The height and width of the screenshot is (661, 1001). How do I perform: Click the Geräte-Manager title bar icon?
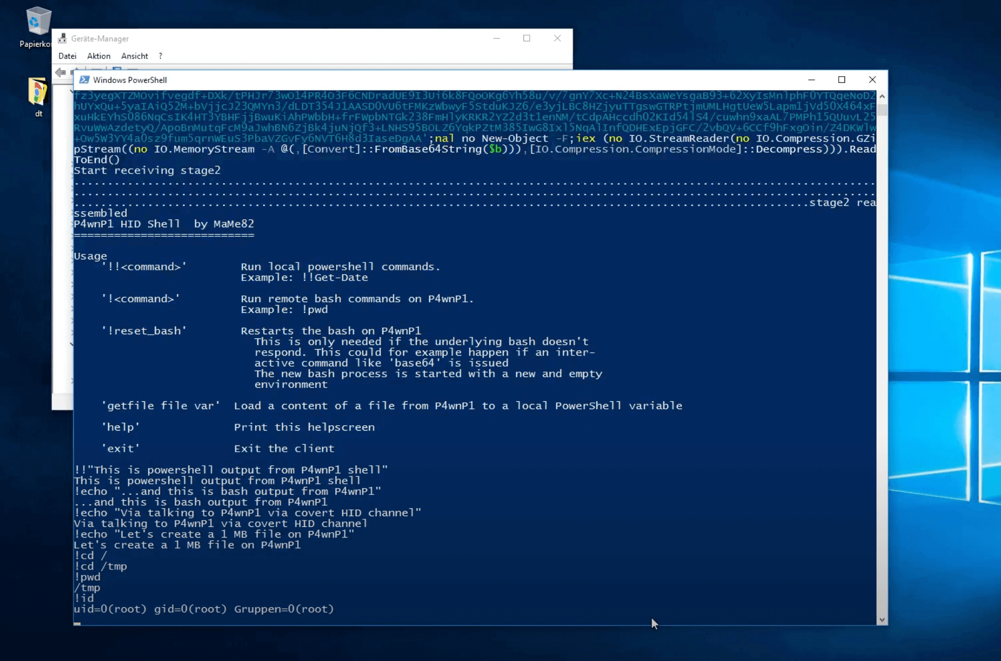(x=62, y=38)
